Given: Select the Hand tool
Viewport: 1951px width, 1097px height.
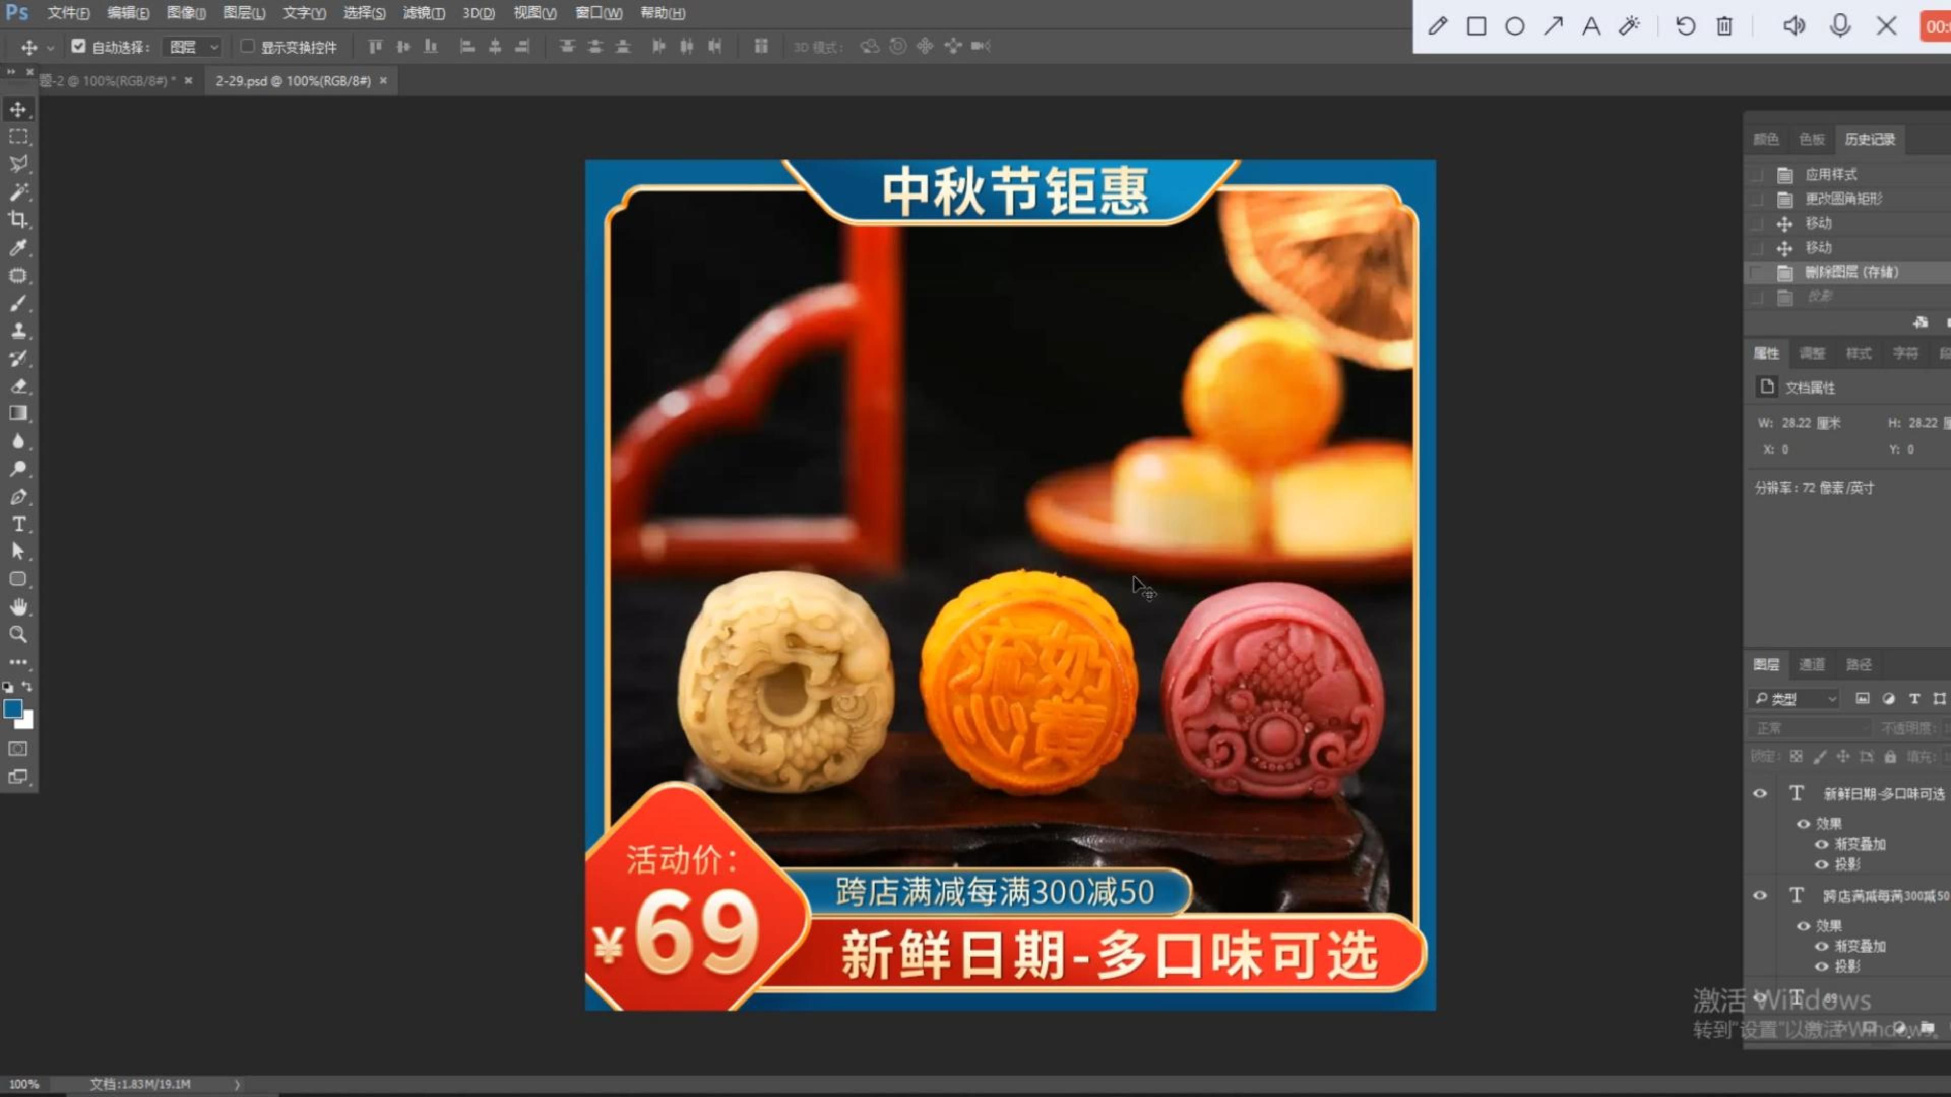Looking at the screenshot, I should [18, 606].
